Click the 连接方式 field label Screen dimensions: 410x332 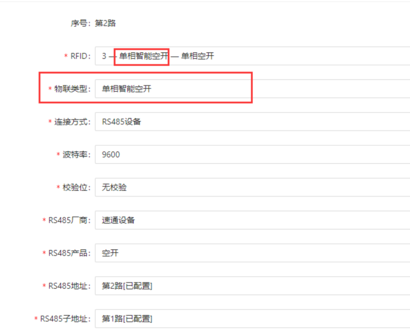(72, 122)
